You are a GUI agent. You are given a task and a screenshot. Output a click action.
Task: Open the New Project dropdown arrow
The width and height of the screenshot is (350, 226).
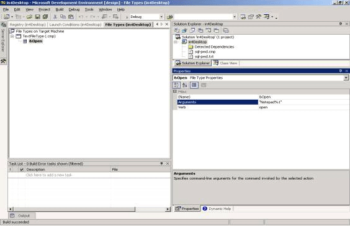click(12, 17)
